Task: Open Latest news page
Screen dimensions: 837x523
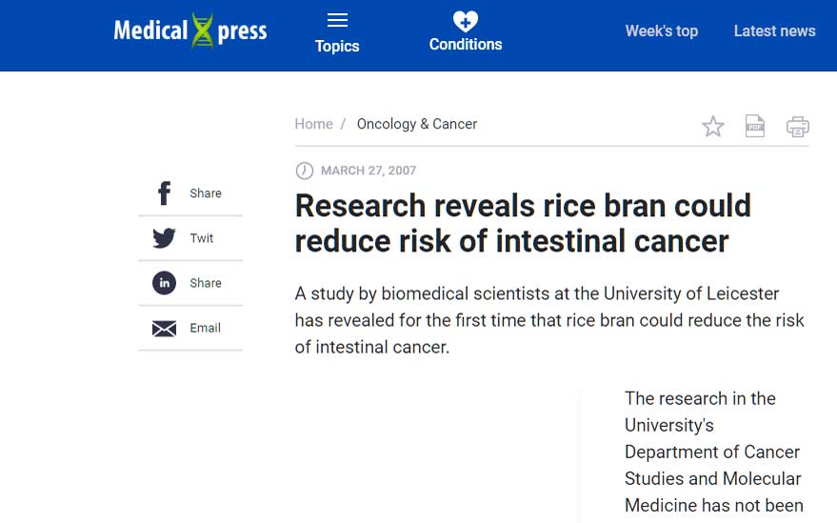Action: pyautogui.click(x=774, y=30)
